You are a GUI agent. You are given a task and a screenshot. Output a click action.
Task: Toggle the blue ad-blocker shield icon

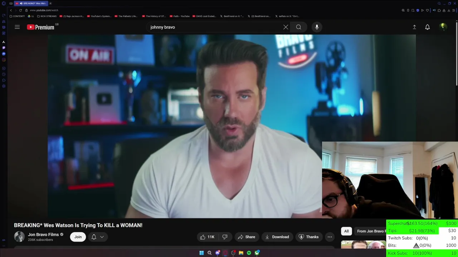[418, 10]
